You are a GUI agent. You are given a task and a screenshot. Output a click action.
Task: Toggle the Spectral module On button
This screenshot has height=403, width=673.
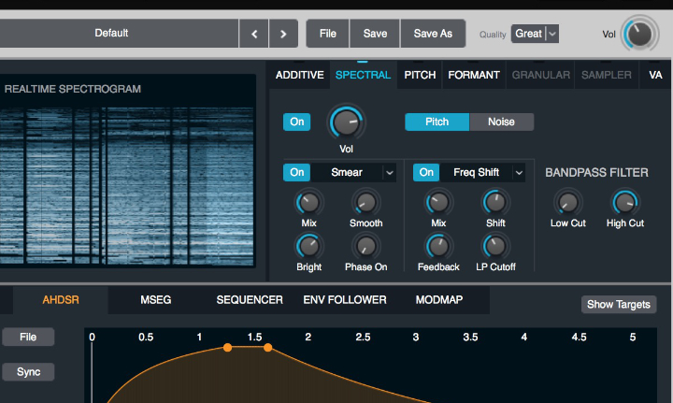[x=296, y=122]
